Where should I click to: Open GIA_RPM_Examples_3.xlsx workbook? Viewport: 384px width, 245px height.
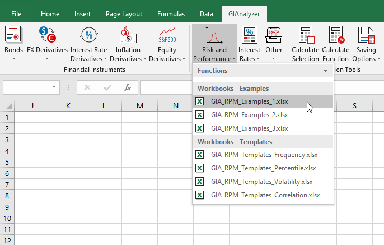click(x=263, y=128)
